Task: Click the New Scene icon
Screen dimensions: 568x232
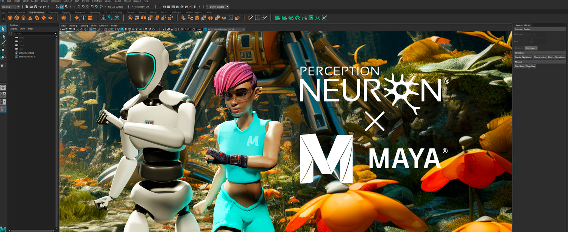Action: [27, 7]
